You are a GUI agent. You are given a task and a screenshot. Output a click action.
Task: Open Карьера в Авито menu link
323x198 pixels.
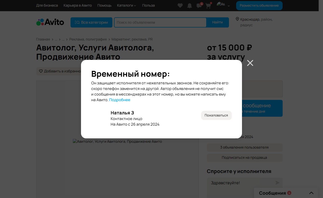(78, 5)
